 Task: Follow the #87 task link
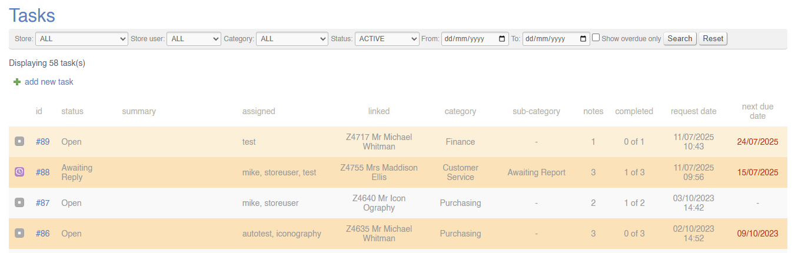(42, 203)
